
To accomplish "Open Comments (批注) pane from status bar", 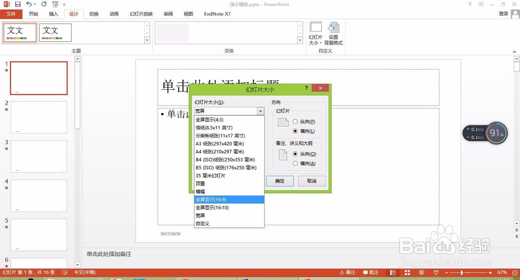I will 370,272.
